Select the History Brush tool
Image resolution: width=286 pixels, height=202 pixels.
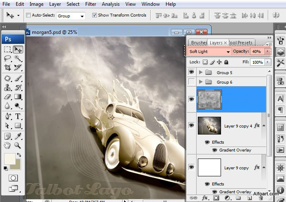coord(18,88)
